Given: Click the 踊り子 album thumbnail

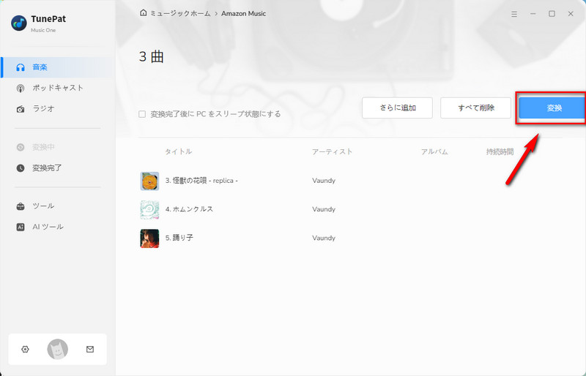Looking at the screenshot, I should (149, 238).
